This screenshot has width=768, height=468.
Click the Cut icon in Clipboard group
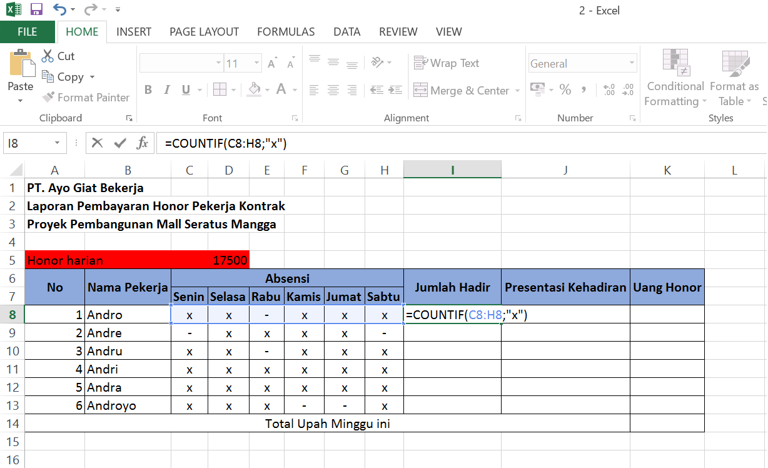pyautogui.click(x=57, y=56)
